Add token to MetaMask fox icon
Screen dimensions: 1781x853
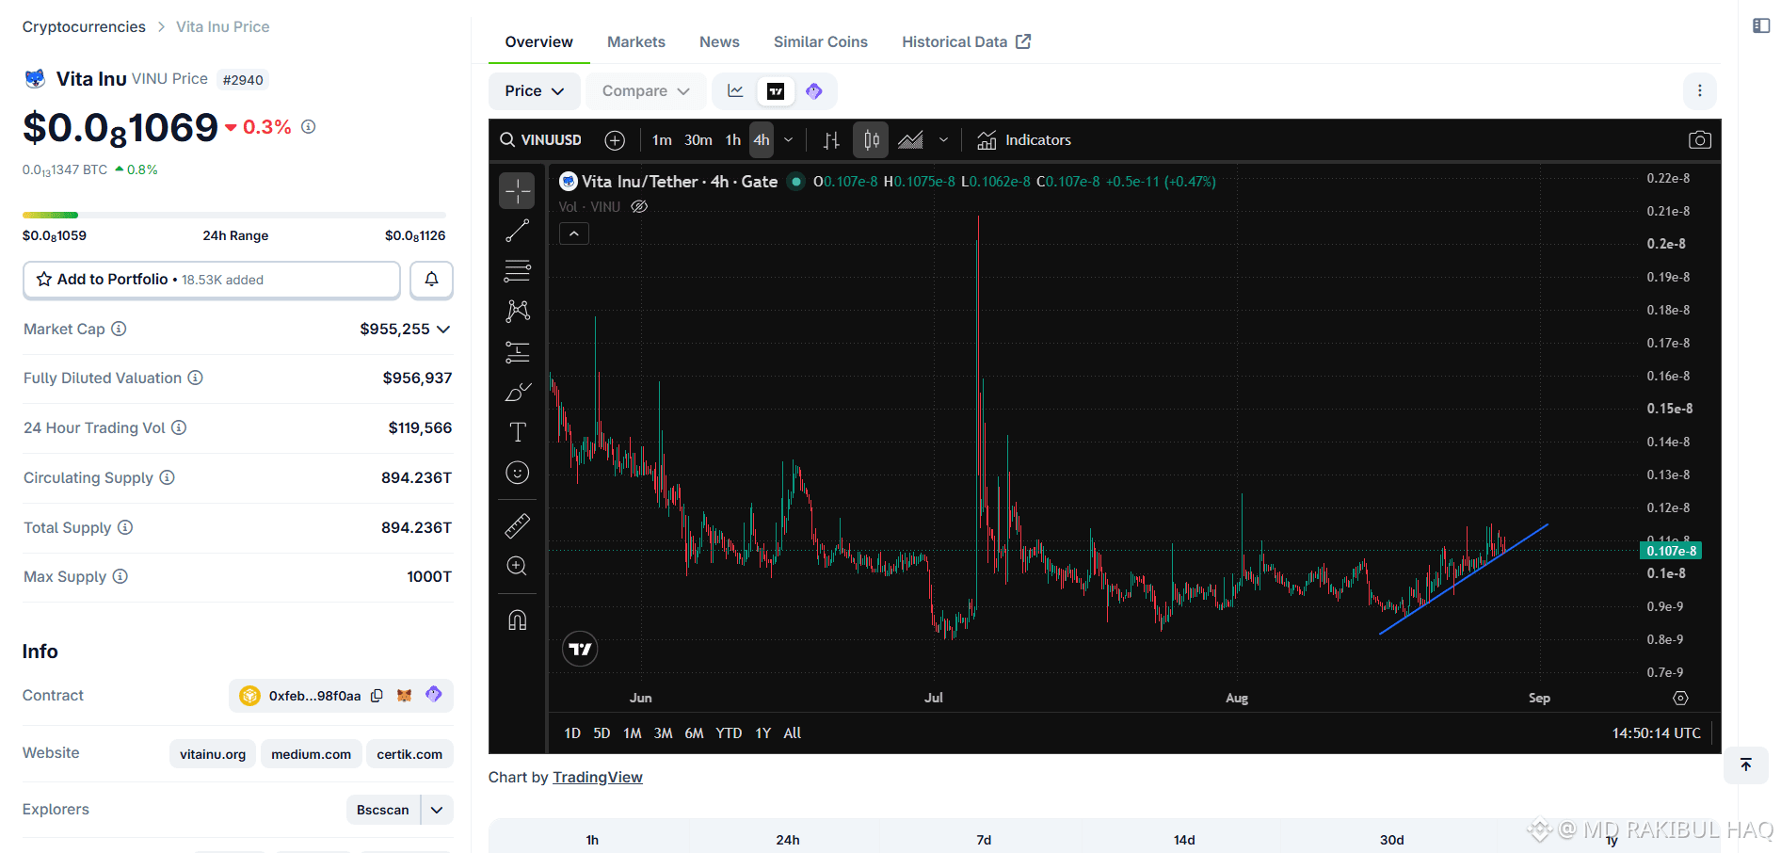pyautogui.click(x=404, y=696)
